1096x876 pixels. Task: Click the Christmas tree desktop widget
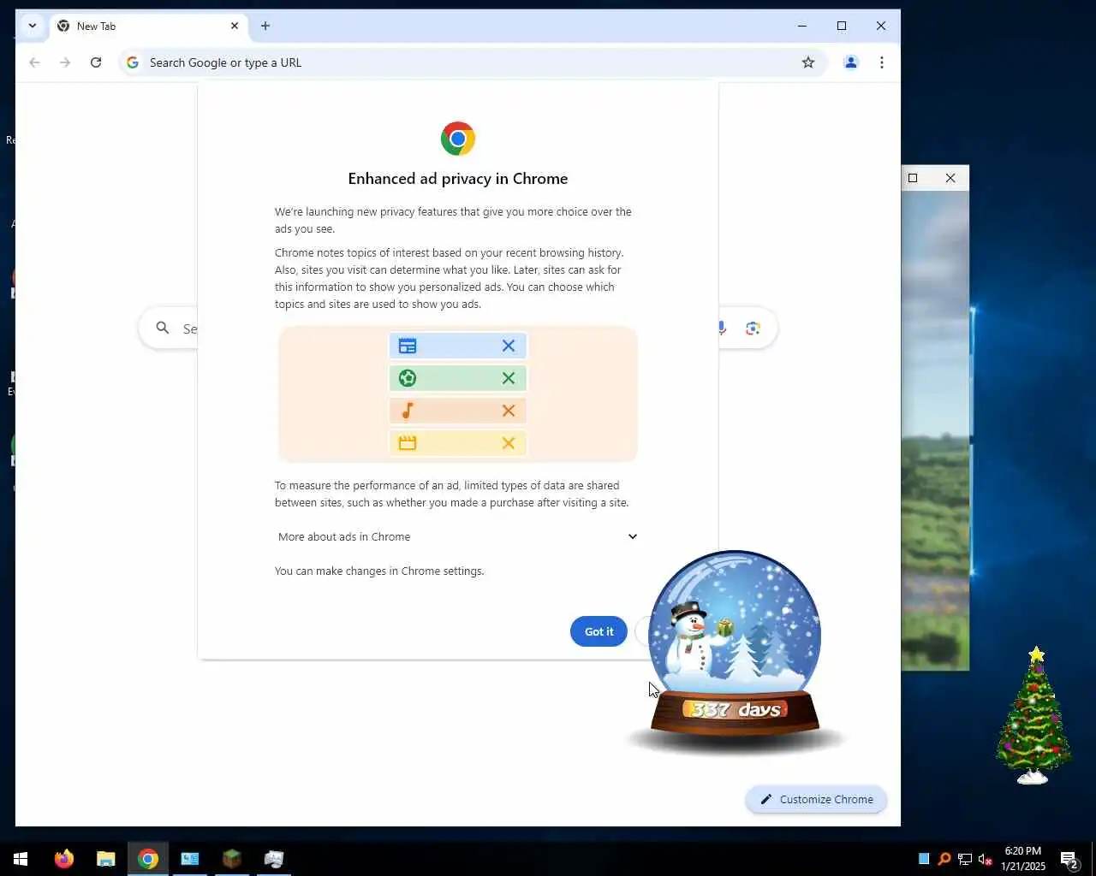[1034, 715]
